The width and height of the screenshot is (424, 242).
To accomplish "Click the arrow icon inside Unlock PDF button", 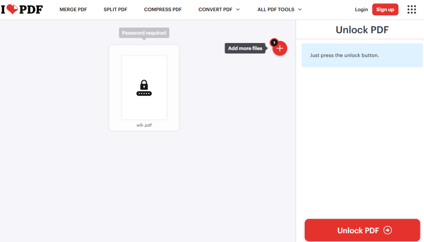I will pos(388,230).
